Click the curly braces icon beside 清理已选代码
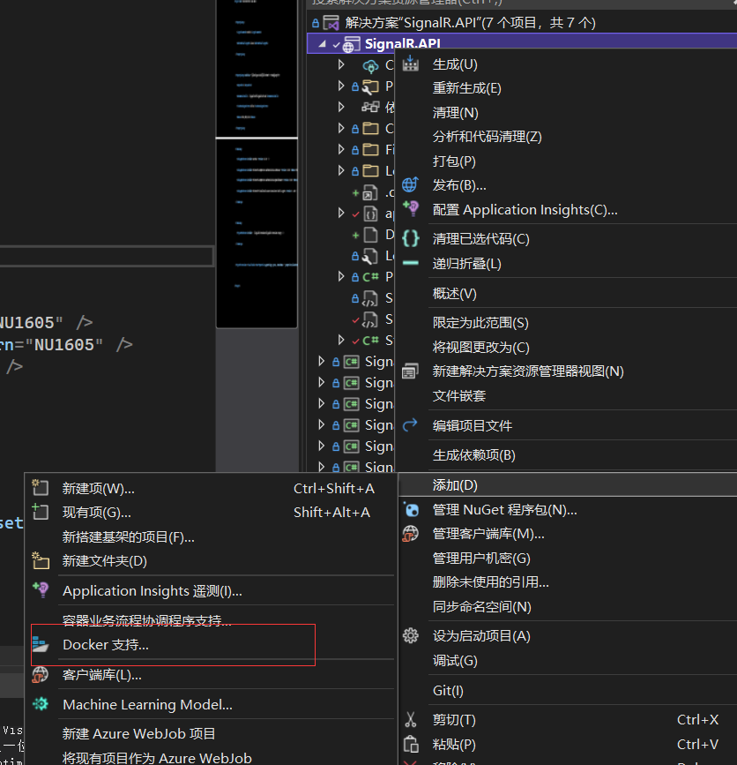The width and height of the screenshot is (737, 765). click(411, 238)
